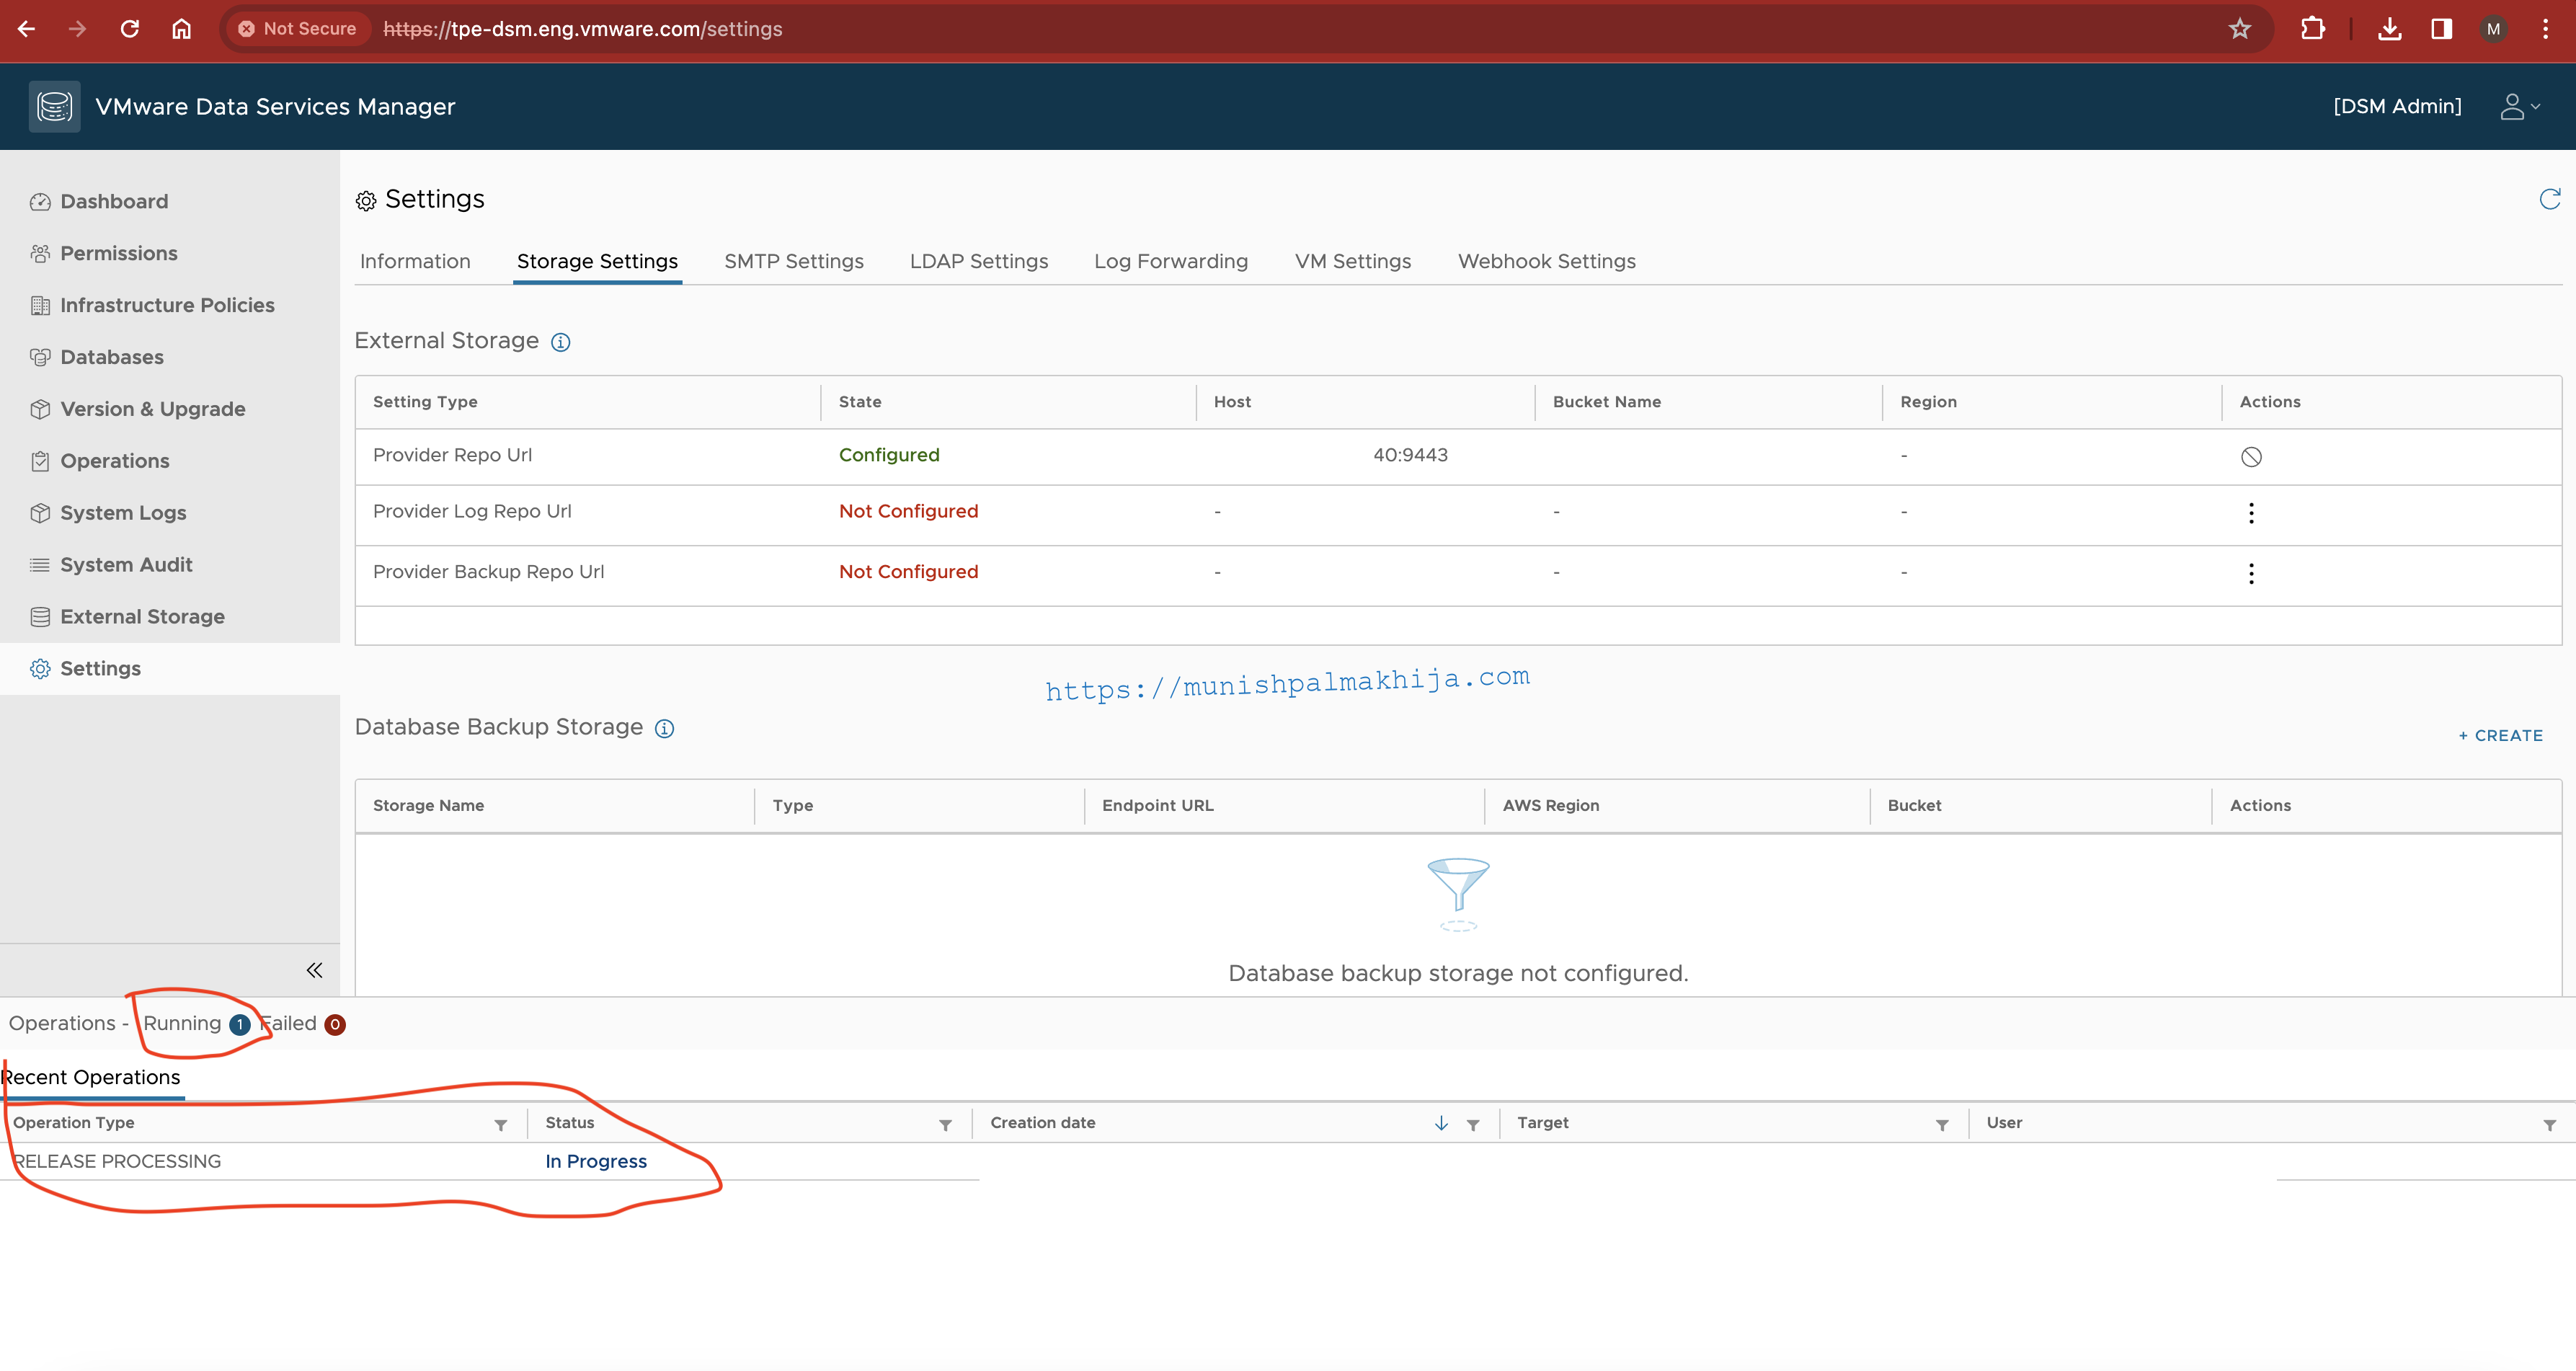This screenshot has width=2576, height=1371.
Task: Click the AWS Region column header
Action: pos(1550,805)
